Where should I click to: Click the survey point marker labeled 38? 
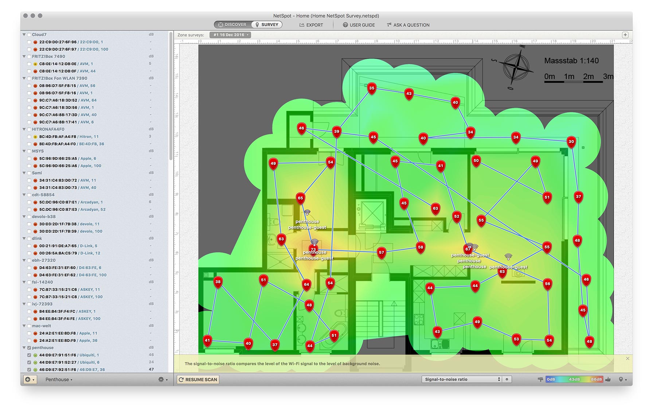click(x=218, y=282)
